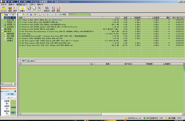Select 全部任务 (12) in sidebar tree
Image resolution: width=185 pixels, height=121 pixels.
click(10, 18)
